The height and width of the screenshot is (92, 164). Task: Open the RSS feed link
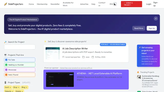click(x=111, y=4)
